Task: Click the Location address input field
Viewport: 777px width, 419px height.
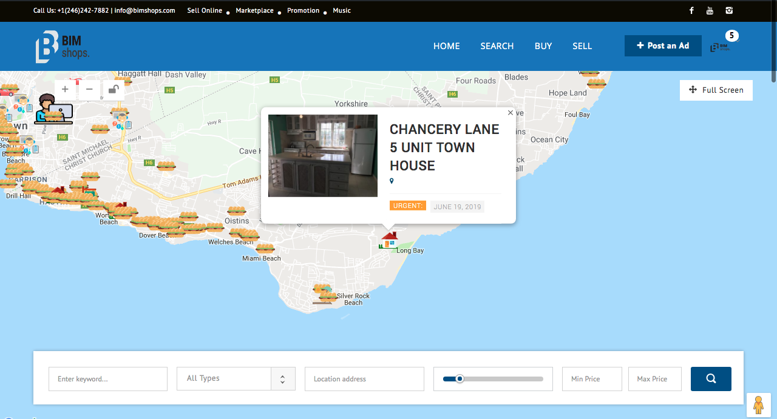Action: tap(364, 379)
